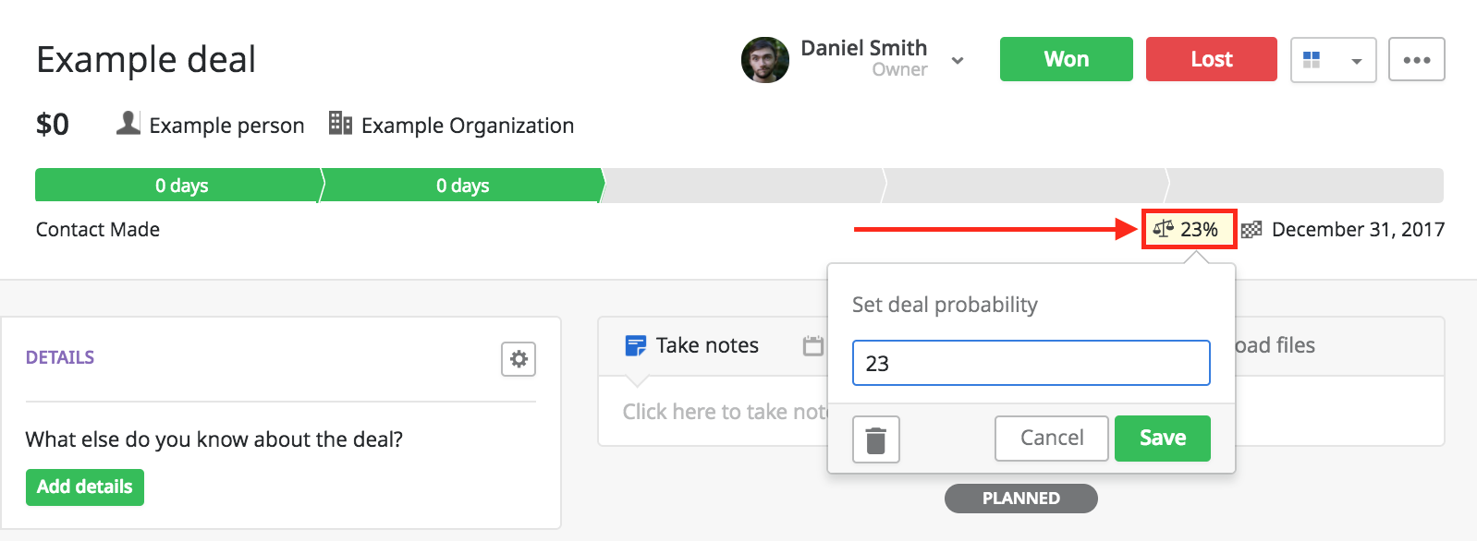Click the scales icon beside 23%
This screenshot has width=1477, height=541.
(x=1163, y=229)
